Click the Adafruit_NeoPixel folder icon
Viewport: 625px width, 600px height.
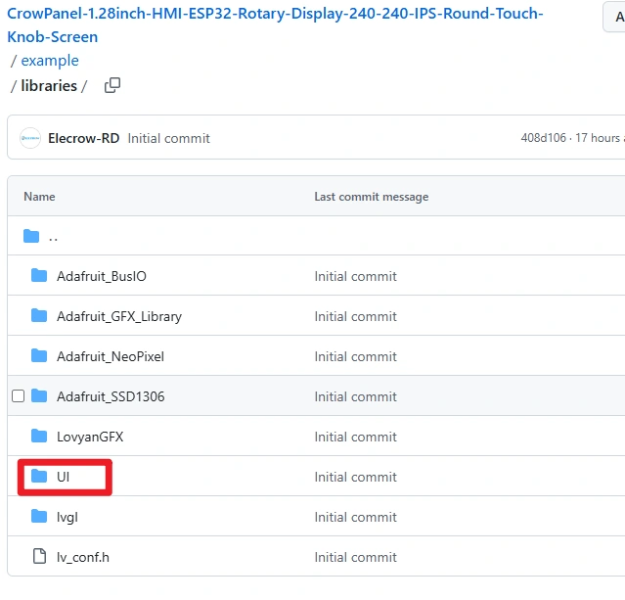[39, 356]
